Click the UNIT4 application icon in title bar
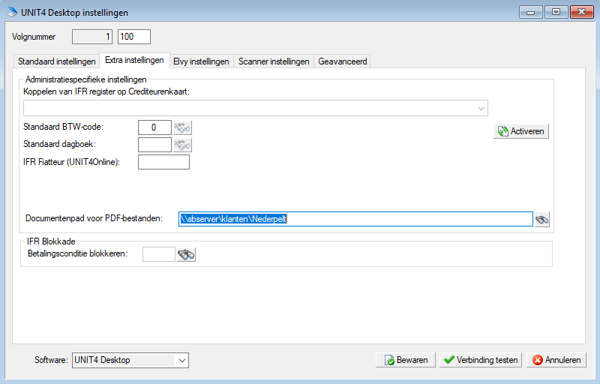This screenshot has width=600, height=384. 12,12
